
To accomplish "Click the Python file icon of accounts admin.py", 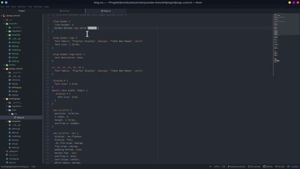I will [x=10, y=42].
